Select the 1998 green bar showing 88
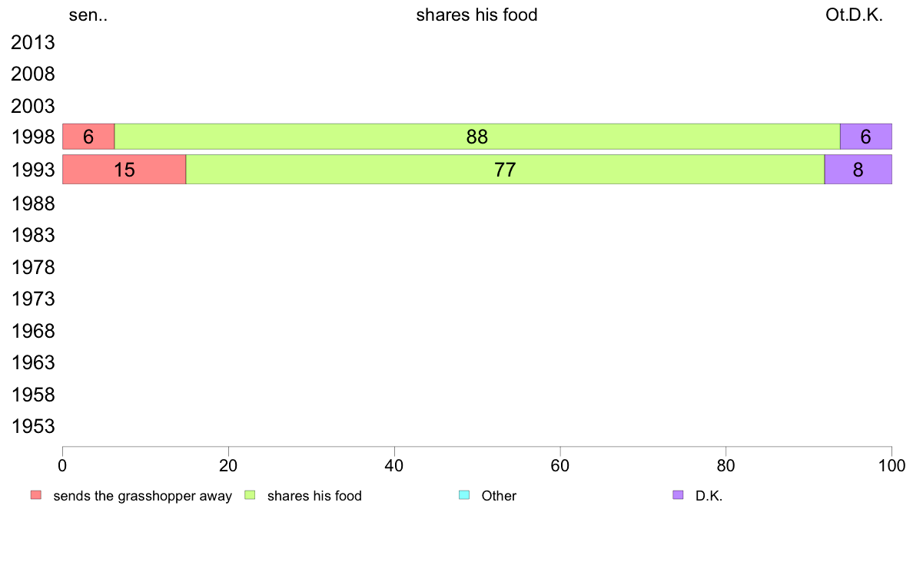The width and height of the screenshot is (913, 565). coord(477,137)
